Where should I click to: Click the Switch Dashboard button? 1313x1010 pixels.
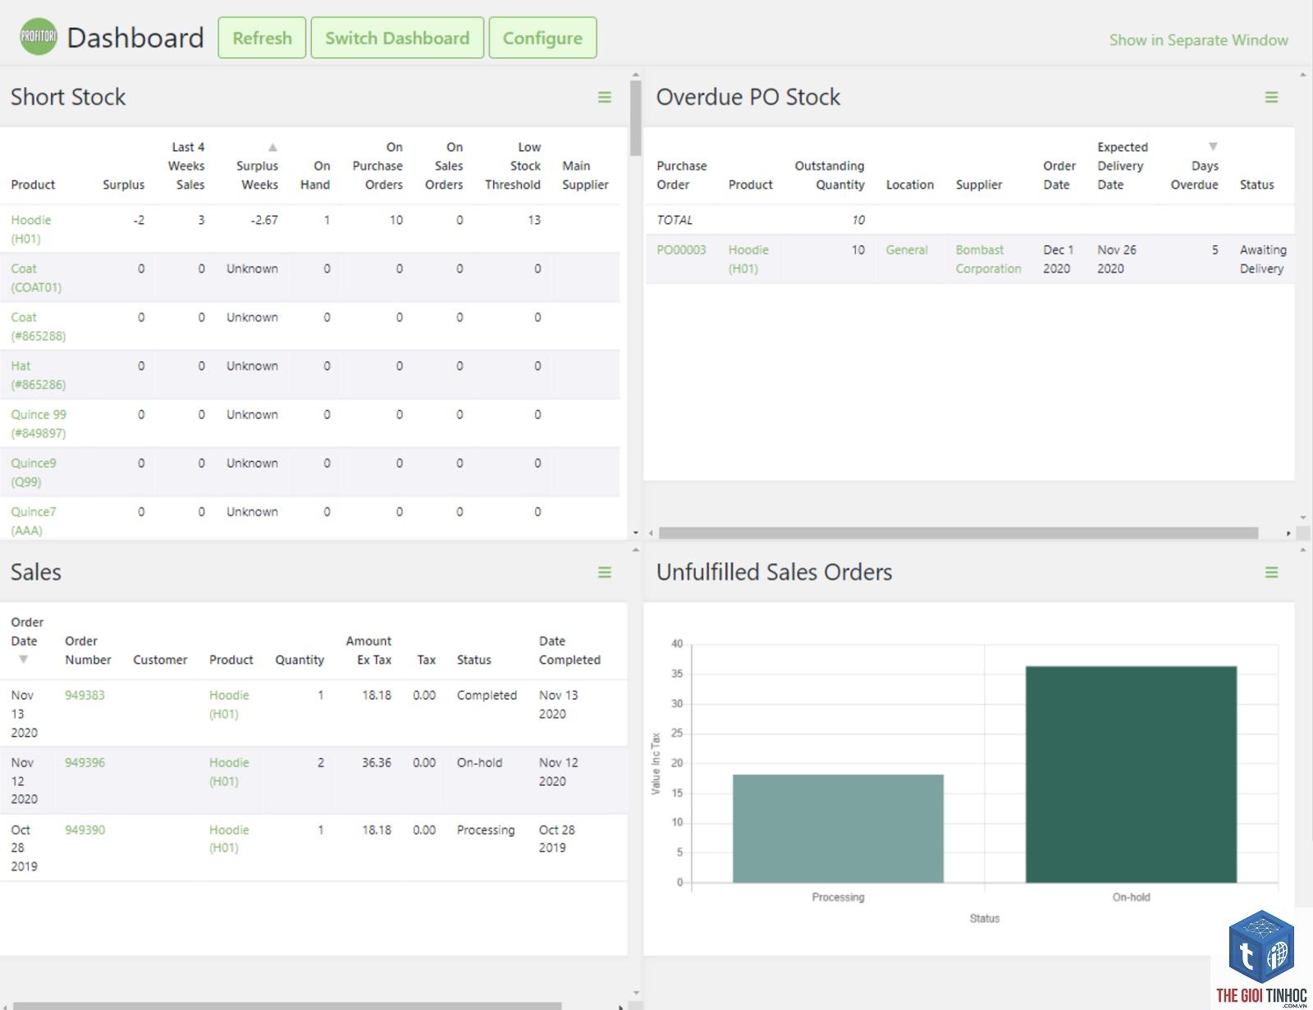point(397,38)
